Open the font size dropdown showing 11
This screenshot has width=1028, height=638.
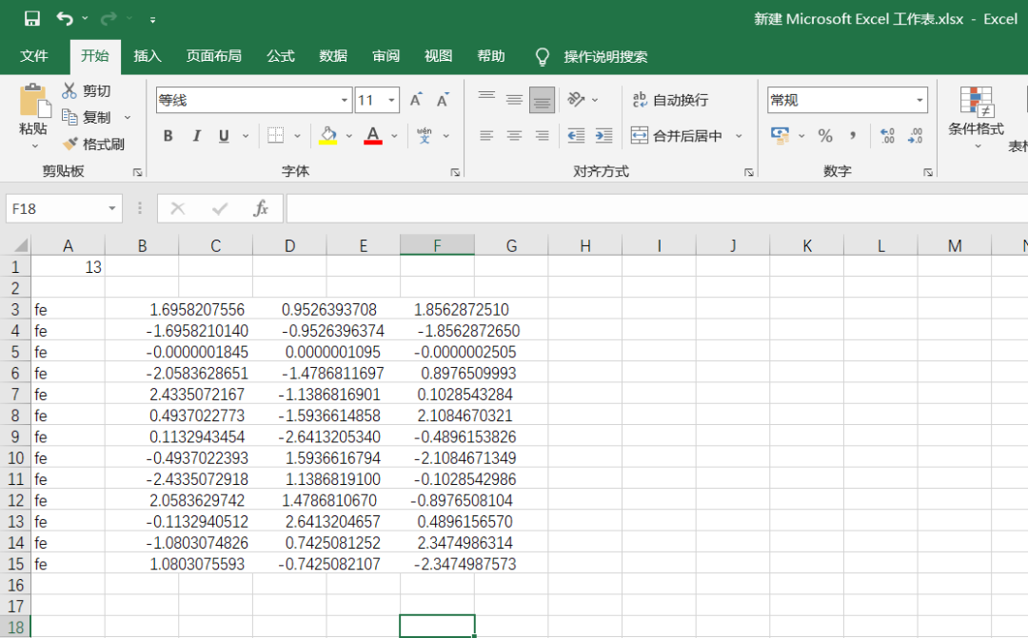pyautogui.click(x=391, y=100)
